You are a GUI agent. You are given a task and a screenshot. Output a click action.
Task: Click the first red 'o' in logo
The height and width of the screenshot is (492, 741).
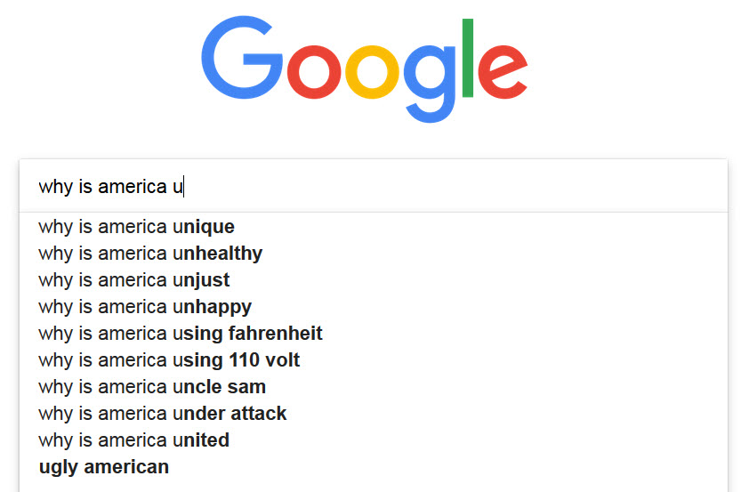pyautogui.click(x=314, y=72)
